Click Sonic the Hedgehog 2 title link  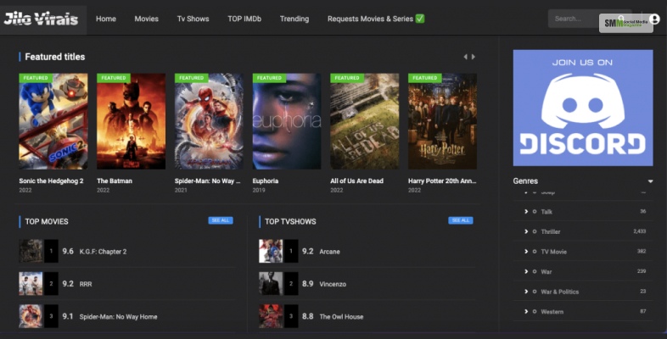pyautogui.click(x=51, y=181)
